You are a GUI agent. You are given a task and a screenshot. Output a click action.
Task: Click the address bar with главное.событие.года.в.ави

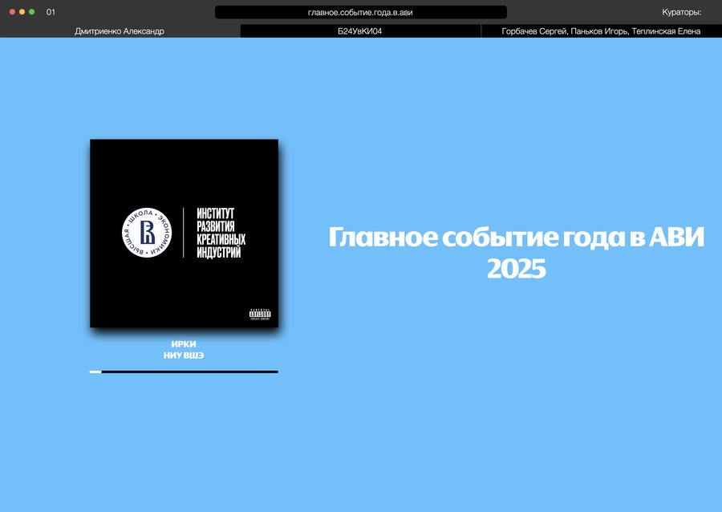point(360,12)
